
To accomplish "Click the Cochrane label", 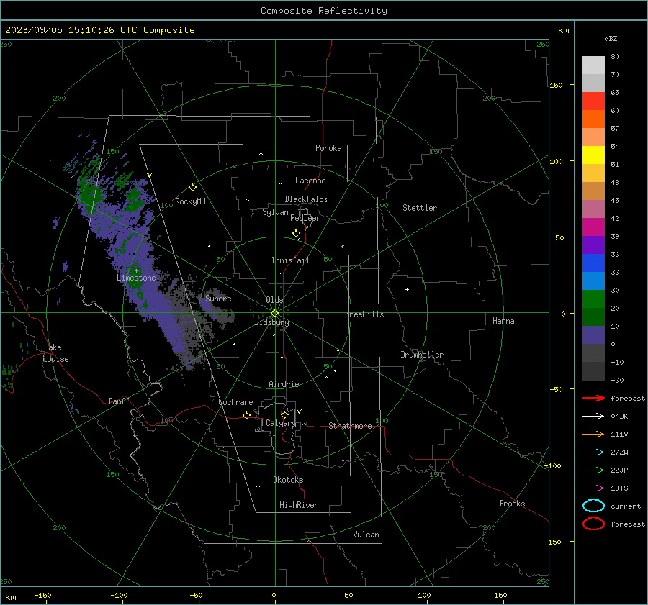I will (235, 402).
